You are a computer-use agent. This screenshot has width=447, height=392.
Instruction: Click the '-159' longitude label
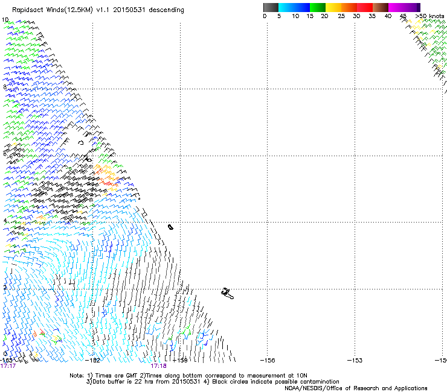pyautogui.click(x=180, y=361)
